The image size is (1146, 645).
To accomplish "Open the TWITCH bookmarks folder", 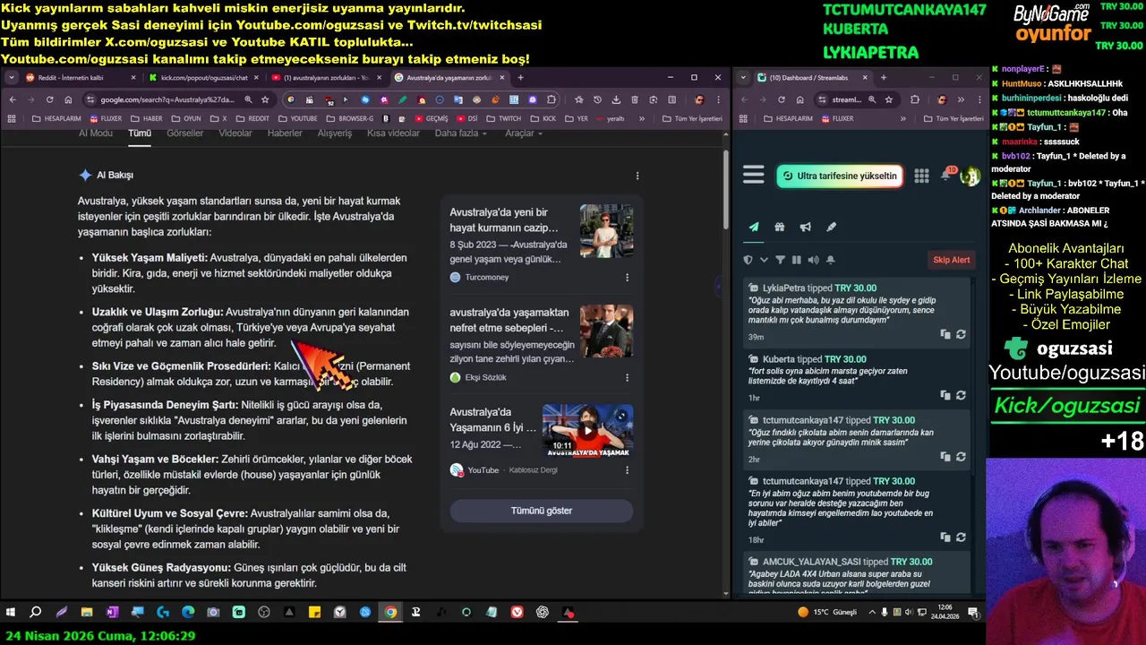I will (x=503, y=118).
